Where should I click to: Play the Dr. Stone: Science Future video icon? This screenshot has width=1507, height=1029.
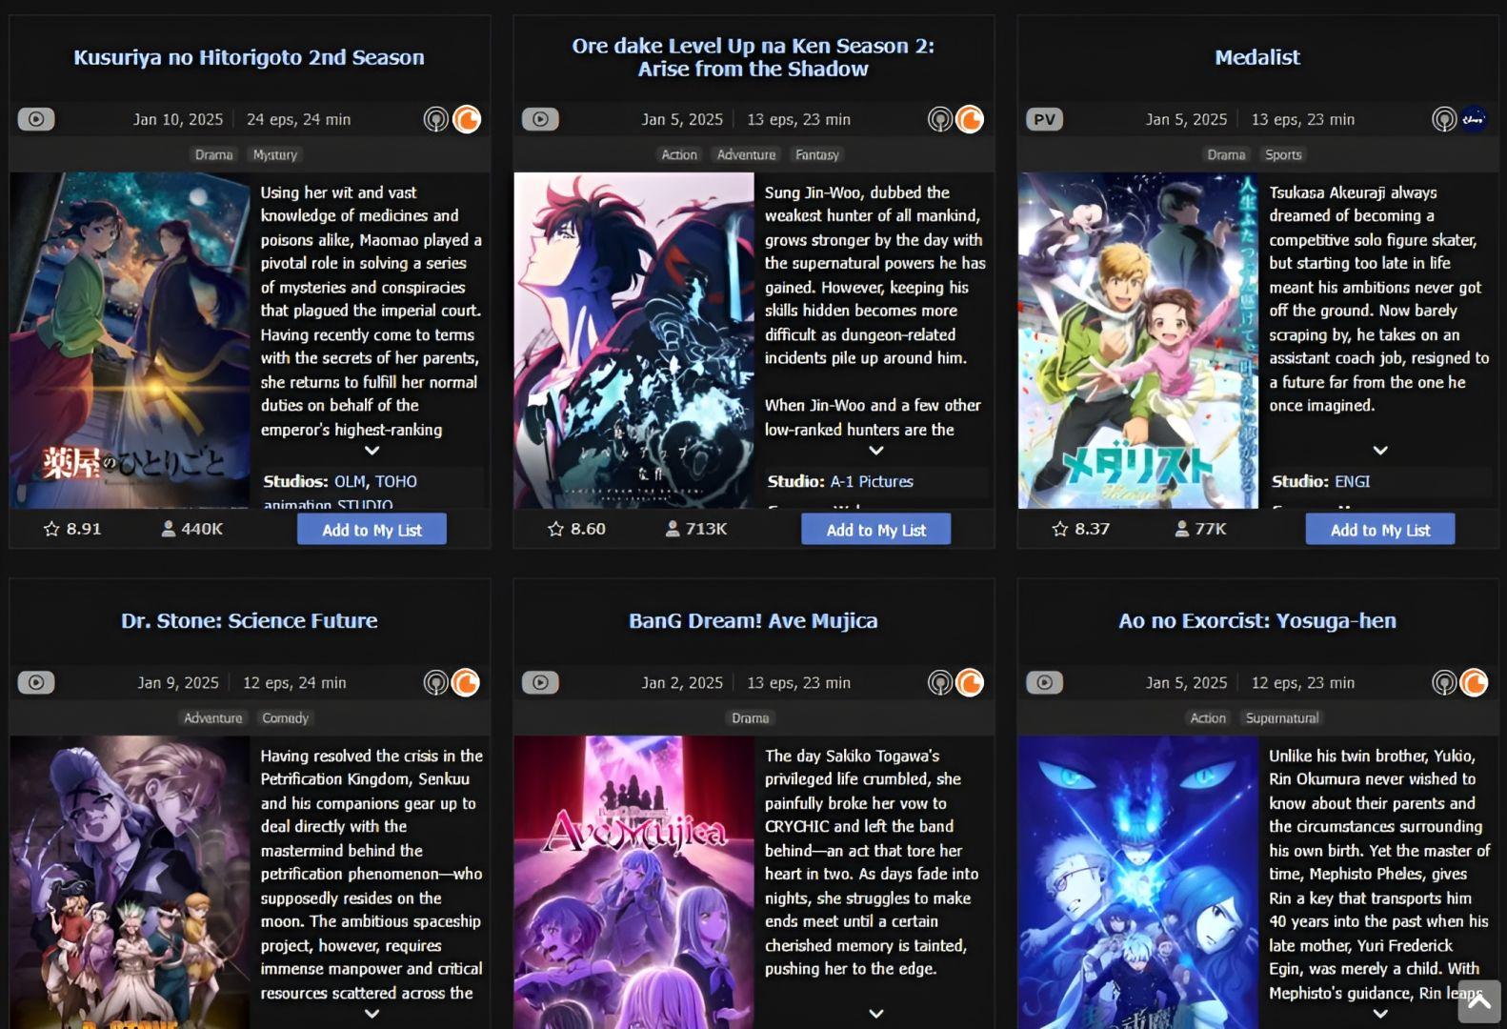(x=36, y=682)
